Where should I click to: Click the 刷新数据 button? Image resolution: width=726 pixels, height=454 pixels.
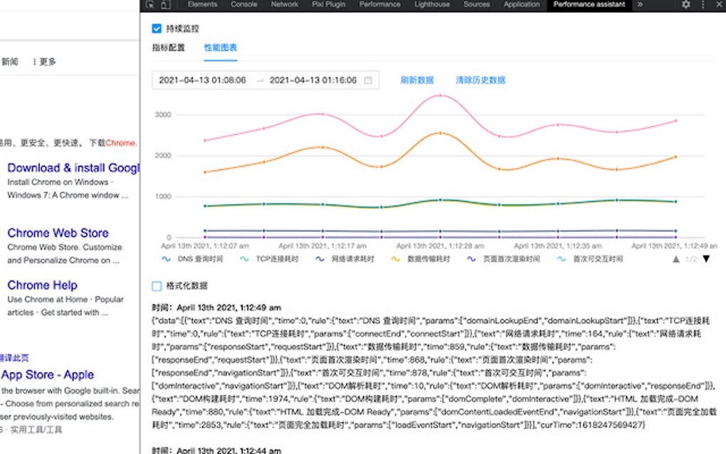[419, 80]
